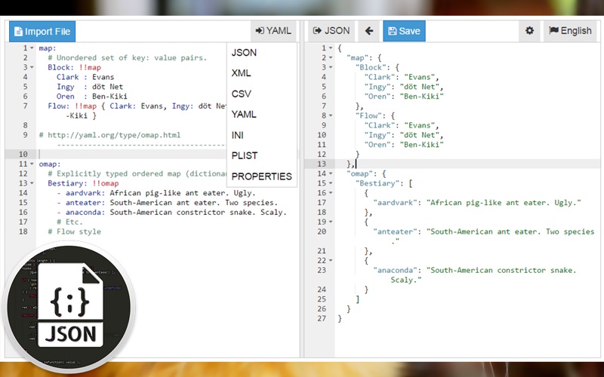604x377 pixels.
Task: Click the JSON file logo badge
Action: (69, 306)
